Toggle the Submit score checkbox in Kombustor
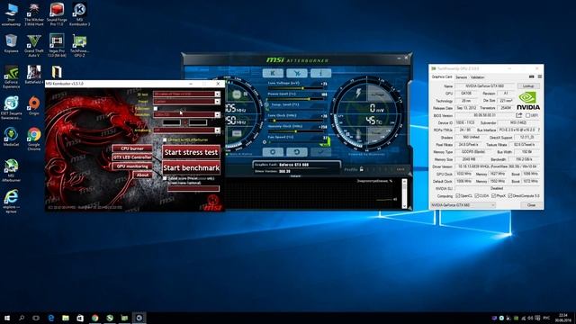This screenshot has height=324, width=576. (x=165, y=178)
